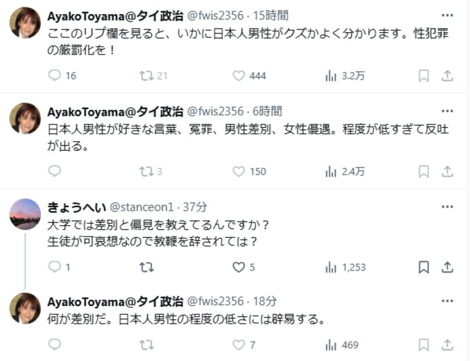Open AyakoToyama's avatar on the 6時間 tweet

[x=26, y=119]
